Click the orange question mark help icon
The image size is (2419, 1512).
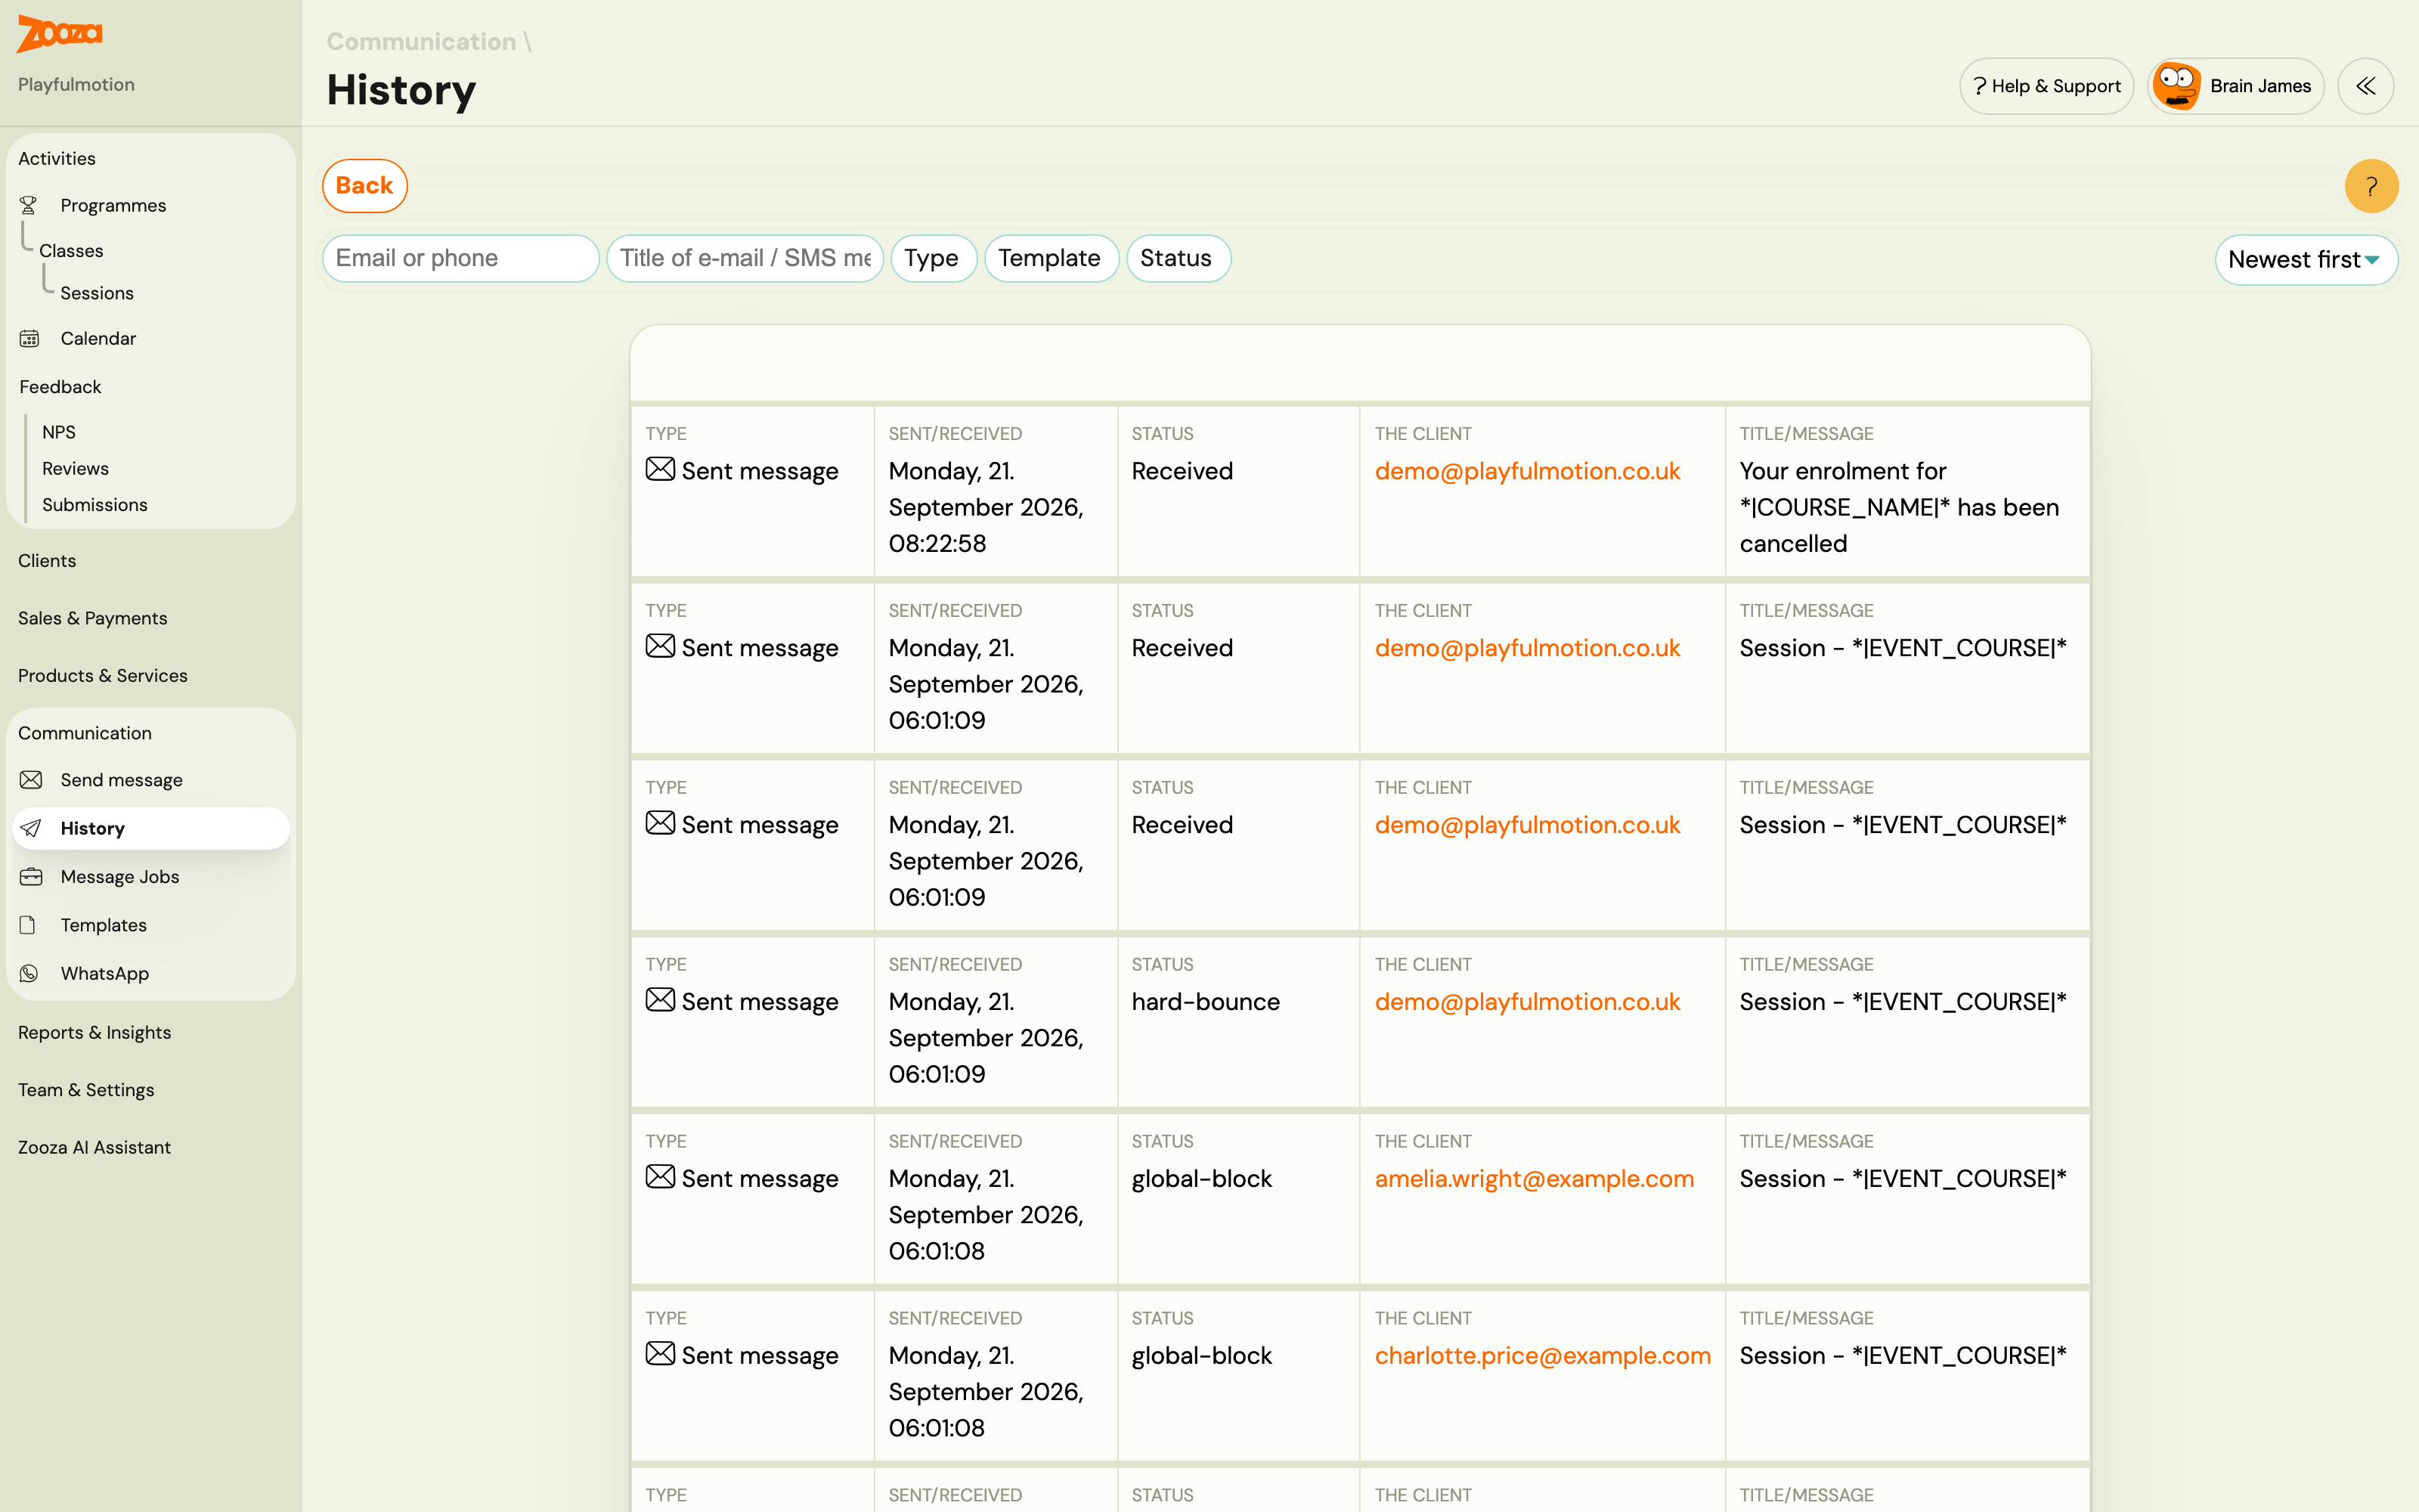tap(2371, 186)
